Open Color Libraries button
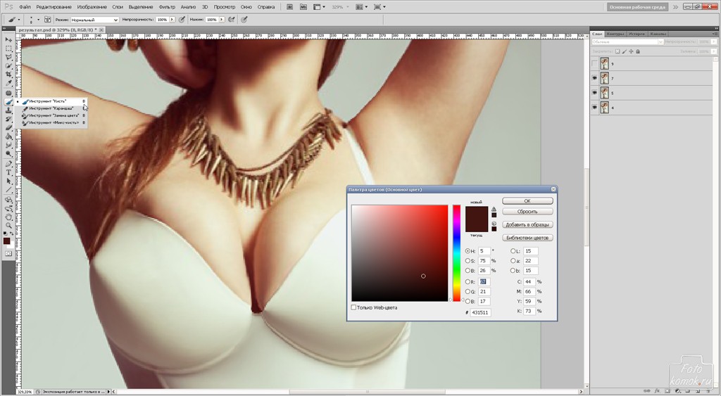This screenshot has height=396, width=721. click(527, 238)
